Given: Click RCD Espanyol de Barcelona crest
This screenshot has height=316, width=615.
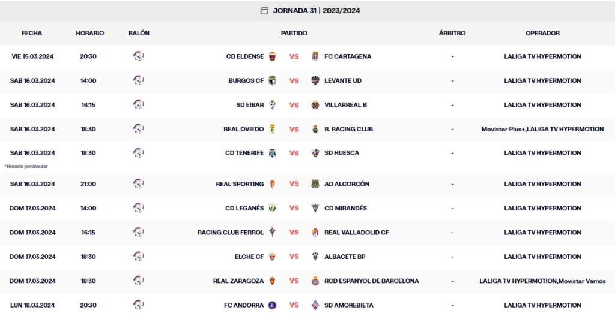Looking at the screenshot, I should click(x=315, y=281).
